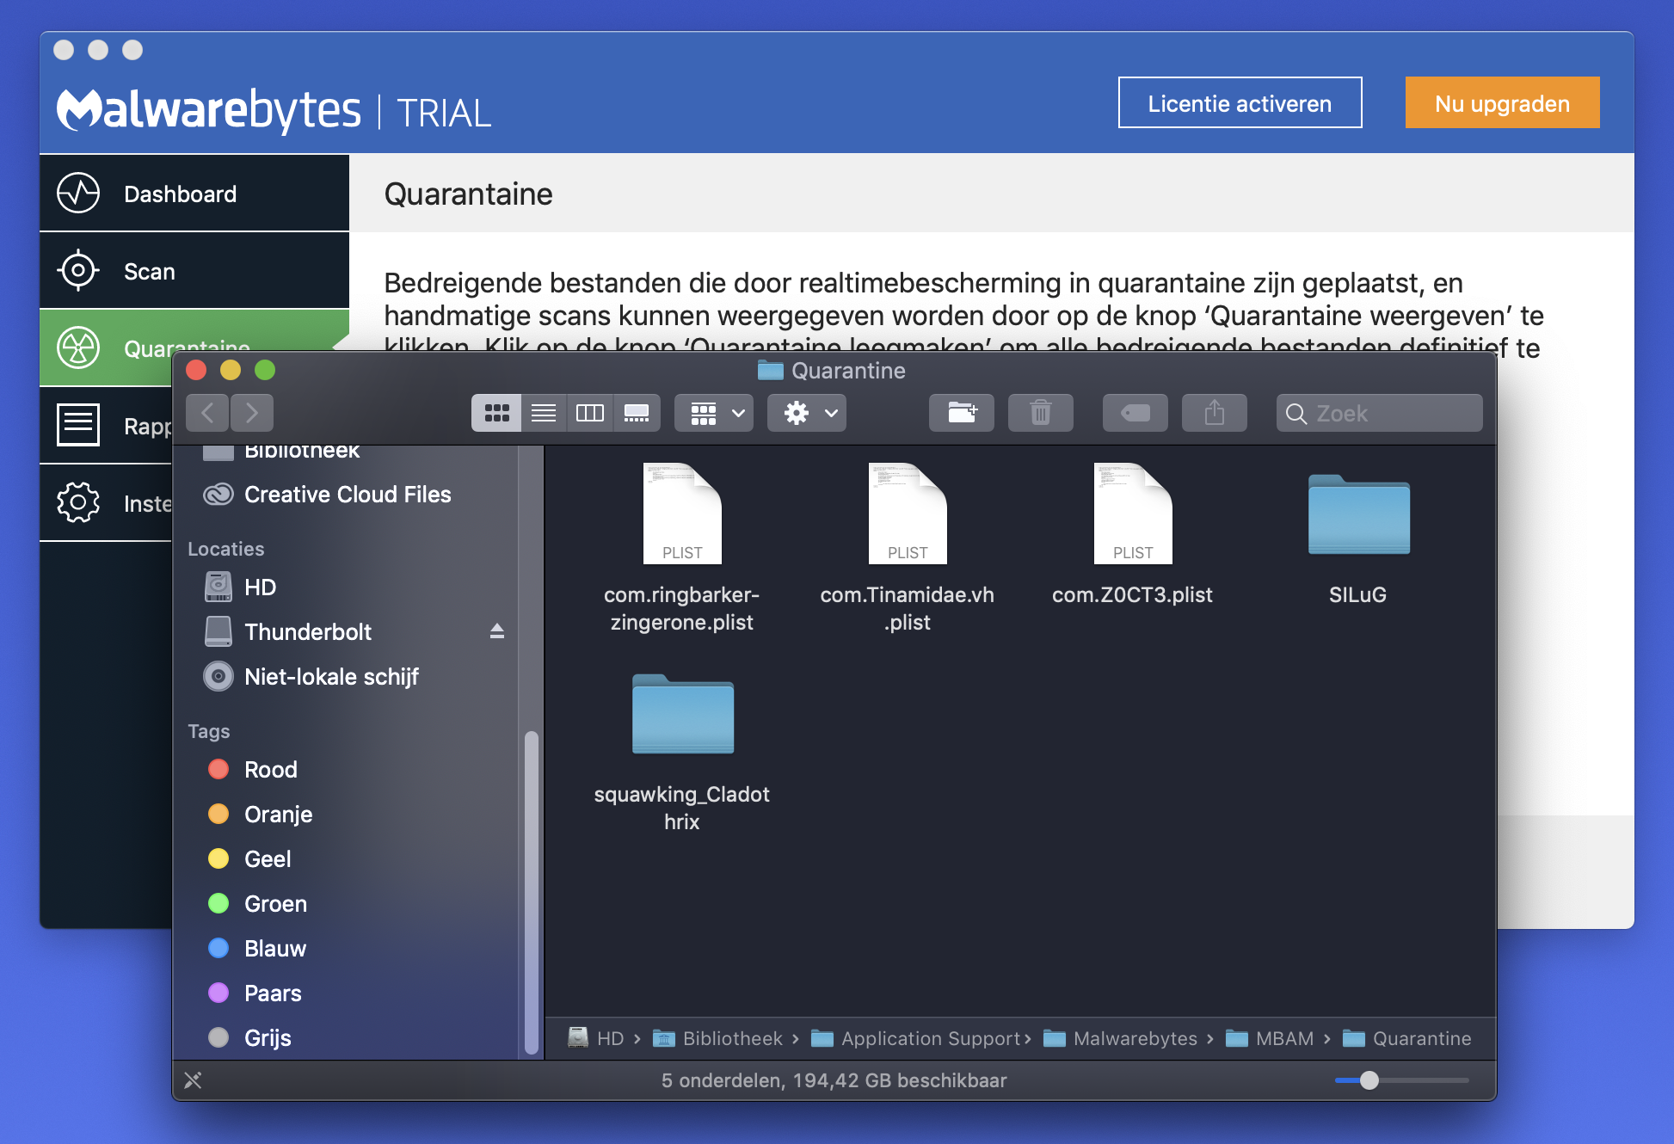Eject the Thunderbolt drive
This screenshot has height=1144, width=1674.
496,631
